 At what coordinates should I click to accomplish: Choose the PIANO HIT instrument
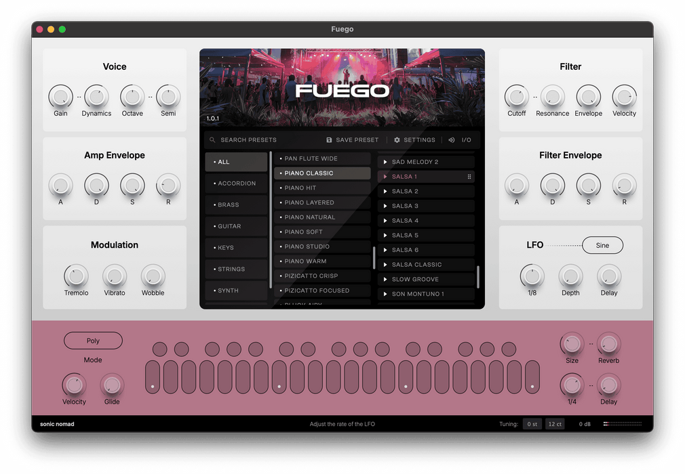coord(322,188)
